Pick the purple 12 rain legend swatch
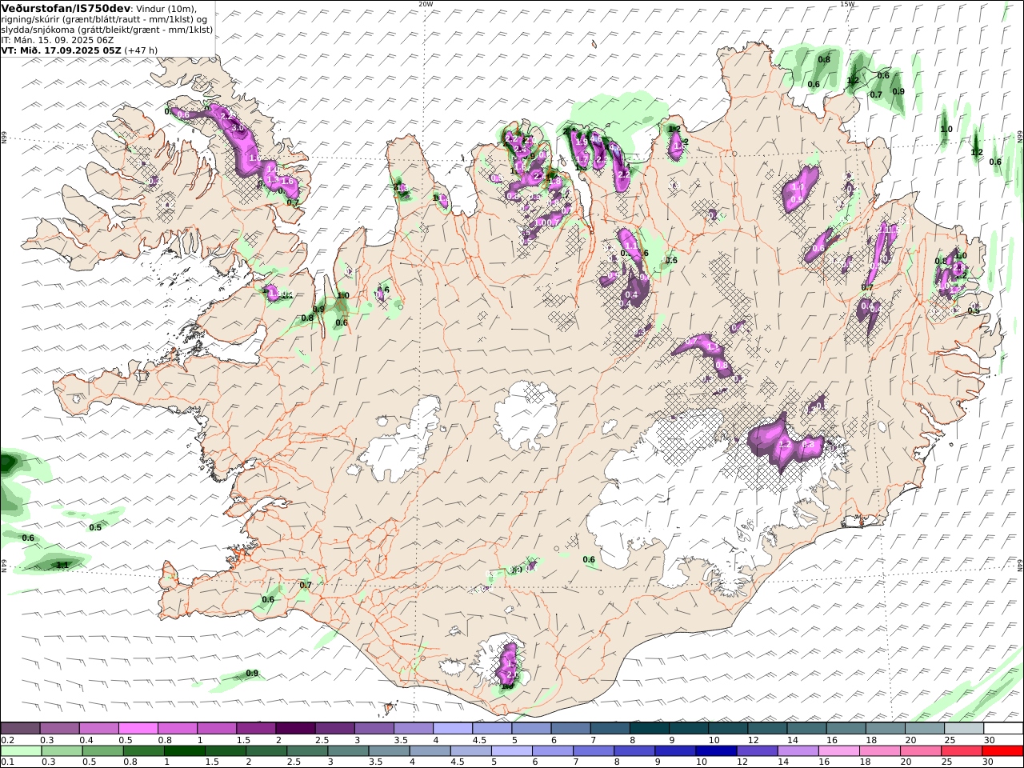 click(757, 751)
